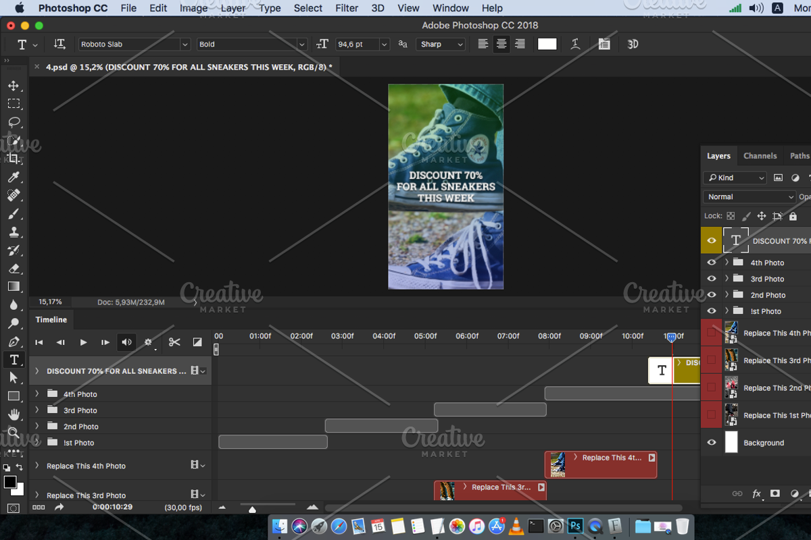Select the Pen tool
Screen dimensions: 811x540
(x=14, y=342)
